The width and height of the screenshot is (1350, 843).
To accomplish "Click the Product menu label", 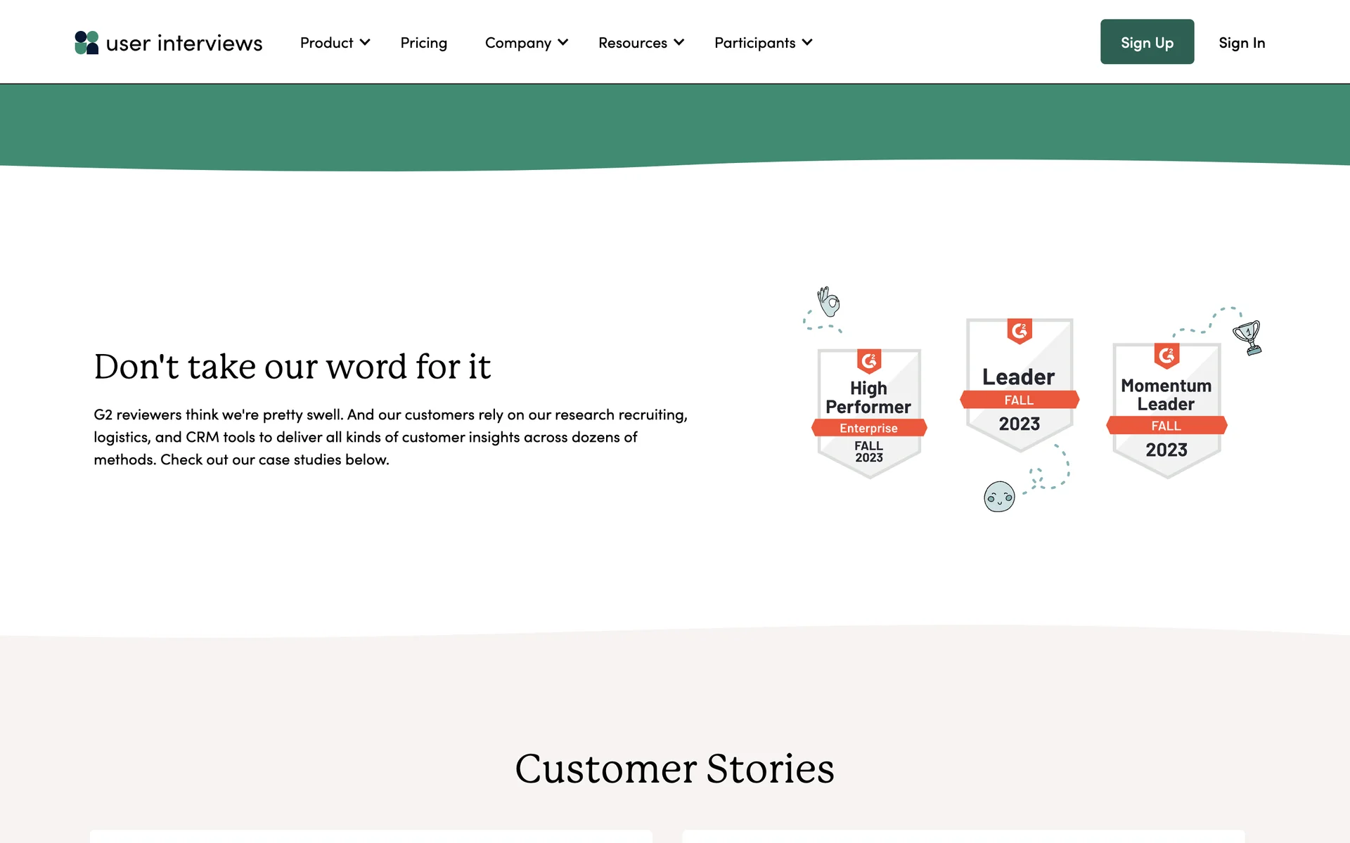I will tap(326, 43).
